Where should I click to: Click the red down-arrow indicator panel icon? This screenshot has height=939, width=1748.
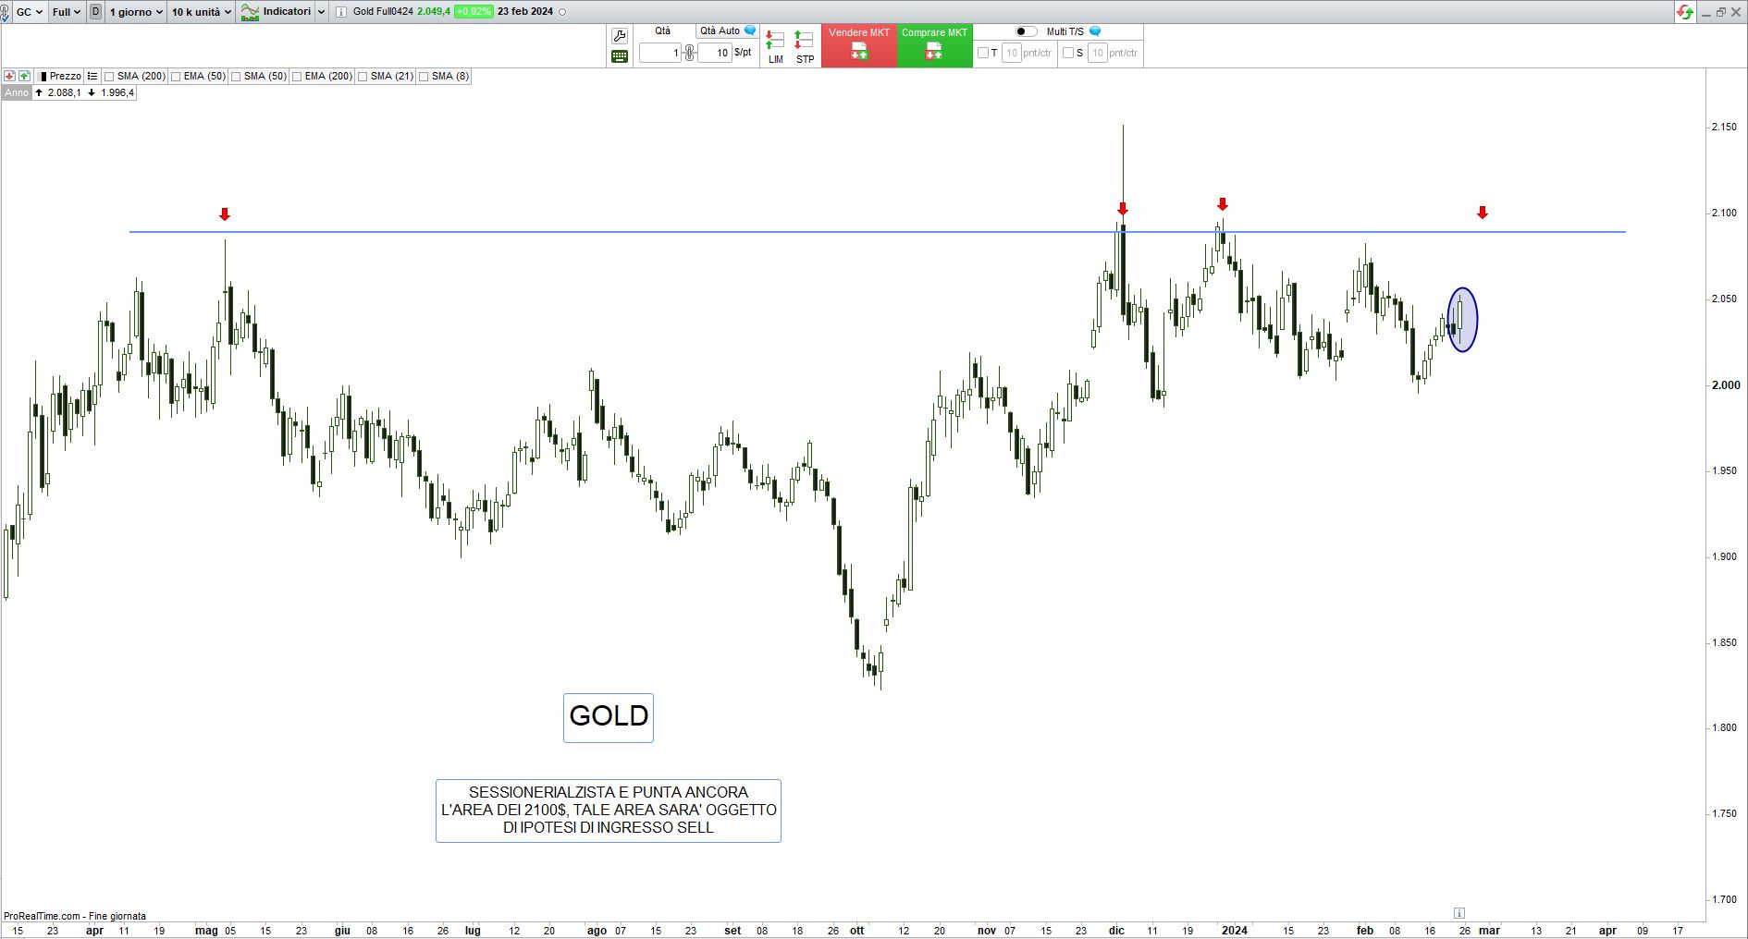(x=10, y=76)
